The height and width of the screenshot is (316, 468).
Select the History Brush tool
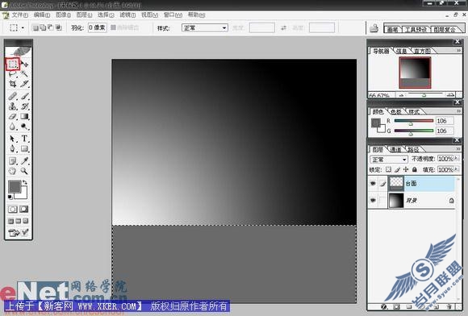(x=24, y=106)
